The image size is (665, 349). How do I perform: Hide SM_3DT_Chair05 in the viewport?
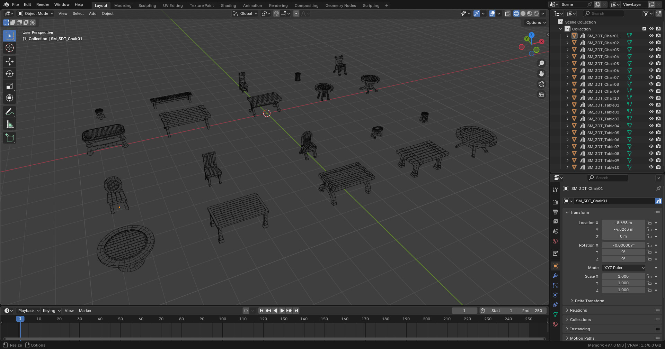pos(651,63)
